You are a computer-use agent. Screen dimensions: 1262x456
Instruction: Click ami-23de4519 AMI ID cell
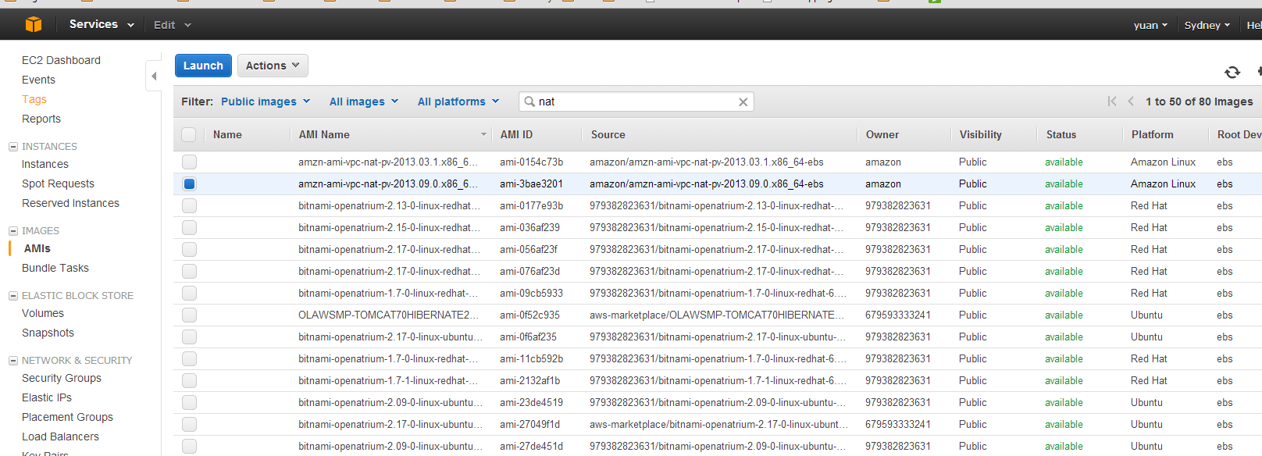(531, 402)
